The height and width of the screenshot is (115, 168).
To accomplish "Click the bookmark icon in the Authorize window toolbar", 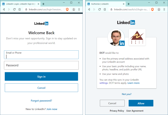I will pyautogui.click(x=105, y=9).
